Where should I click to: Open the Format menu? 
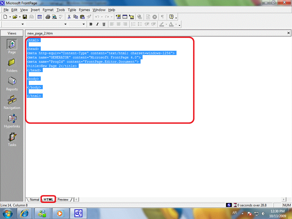[48, 10]
